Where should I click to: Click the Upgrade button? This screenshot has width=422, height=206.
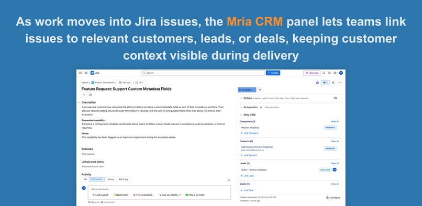(312, 73)
